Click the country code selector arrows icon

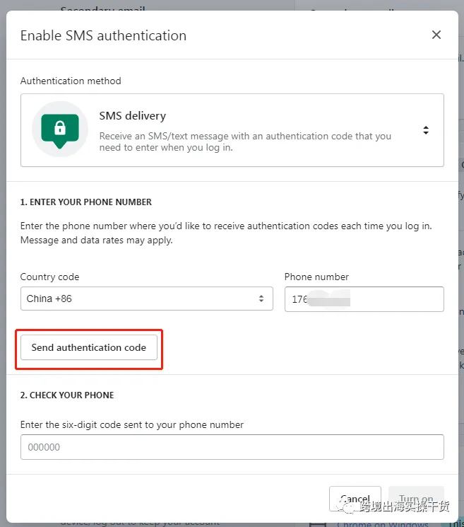point(261,299)
